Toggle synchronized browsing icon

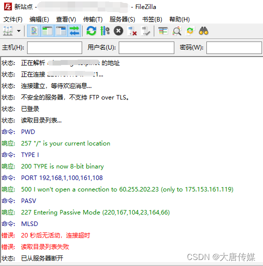tap(190, 31)
